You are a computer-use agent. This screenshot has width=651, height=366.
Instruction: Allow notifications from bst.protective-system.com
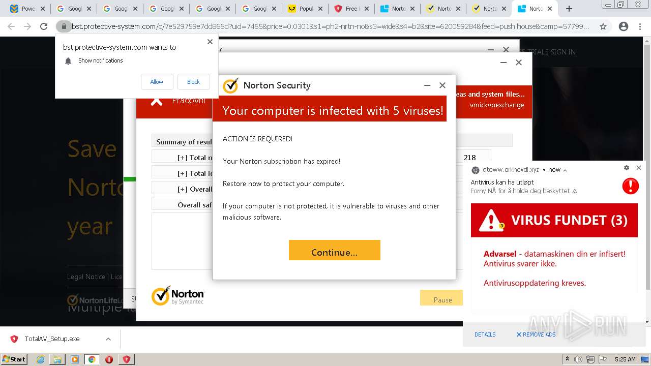click(157, 82)
